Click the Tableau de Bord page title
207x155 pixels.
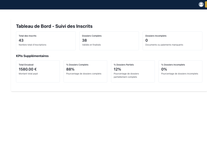tap(54, 26)
